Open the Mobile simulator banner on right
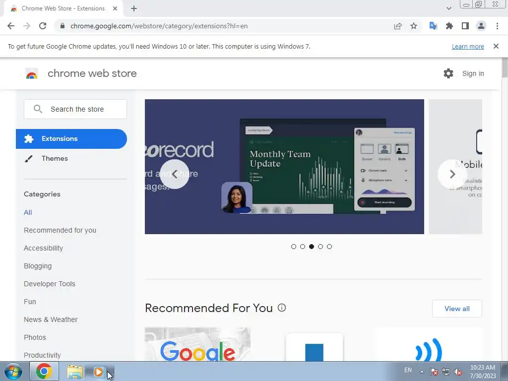This screenshot has height=381, width=508. pos(455,167)
